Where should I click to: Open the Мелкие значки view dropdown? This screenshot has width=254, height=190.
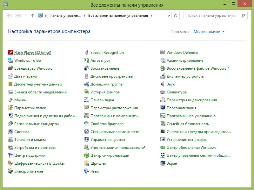click(x=209, y=32)
